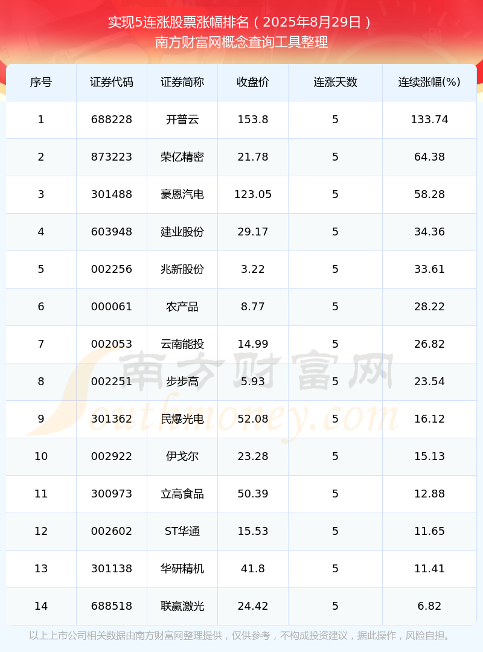Click the gain value 6.82
Viewport: 483px width, 652px height.
click(x=429, y=606)
